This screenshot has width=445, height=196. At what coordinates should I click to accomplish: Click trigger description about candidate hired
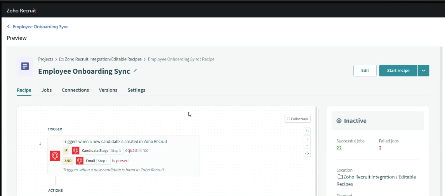point(113,170)
